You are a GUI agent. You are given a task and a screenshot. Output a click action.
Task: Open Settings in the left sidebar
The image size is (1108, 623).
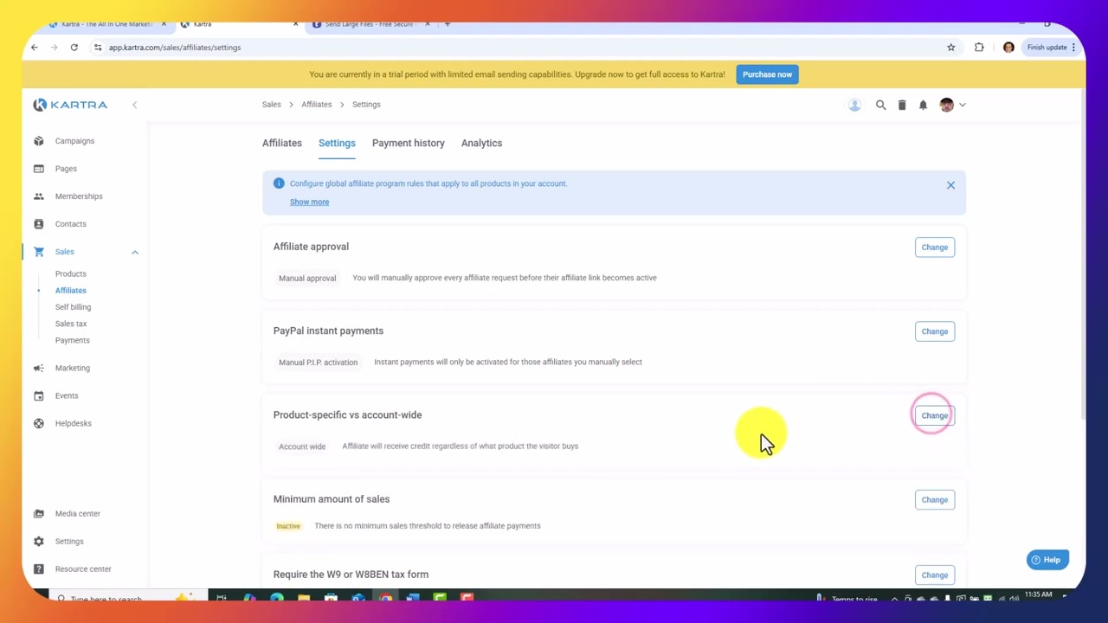pyautogui.click(x=69, y=542)
